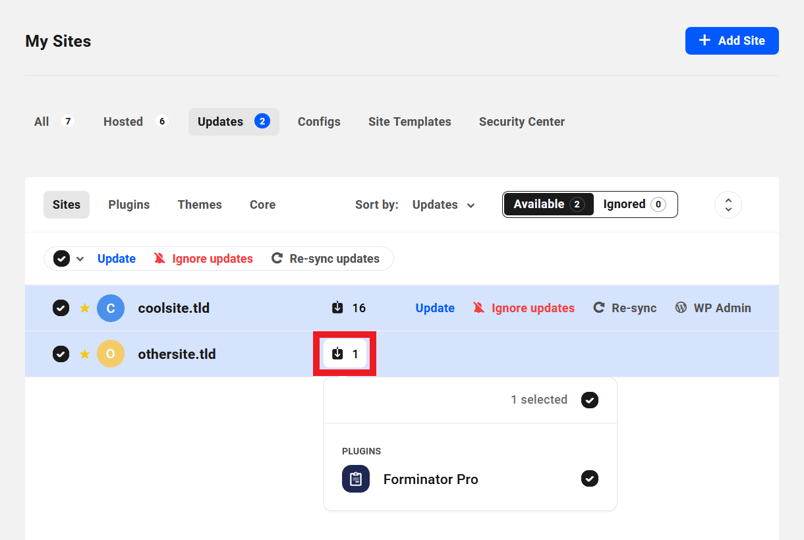The height and width of the screenshot is (540, 804).
Task: Click the 16 updates badge on coolsite.tld
Action: (x=349, y=308)
